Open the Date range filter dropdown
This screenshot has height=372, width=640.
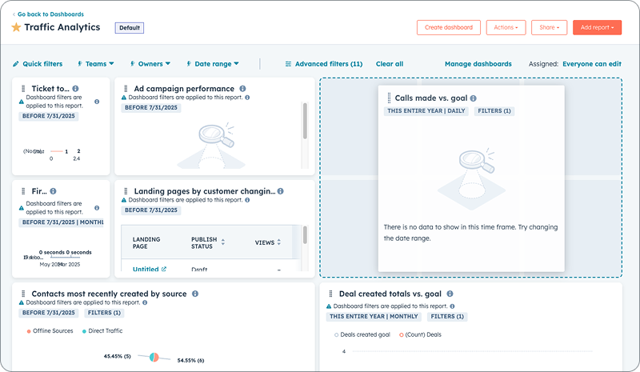213,64
